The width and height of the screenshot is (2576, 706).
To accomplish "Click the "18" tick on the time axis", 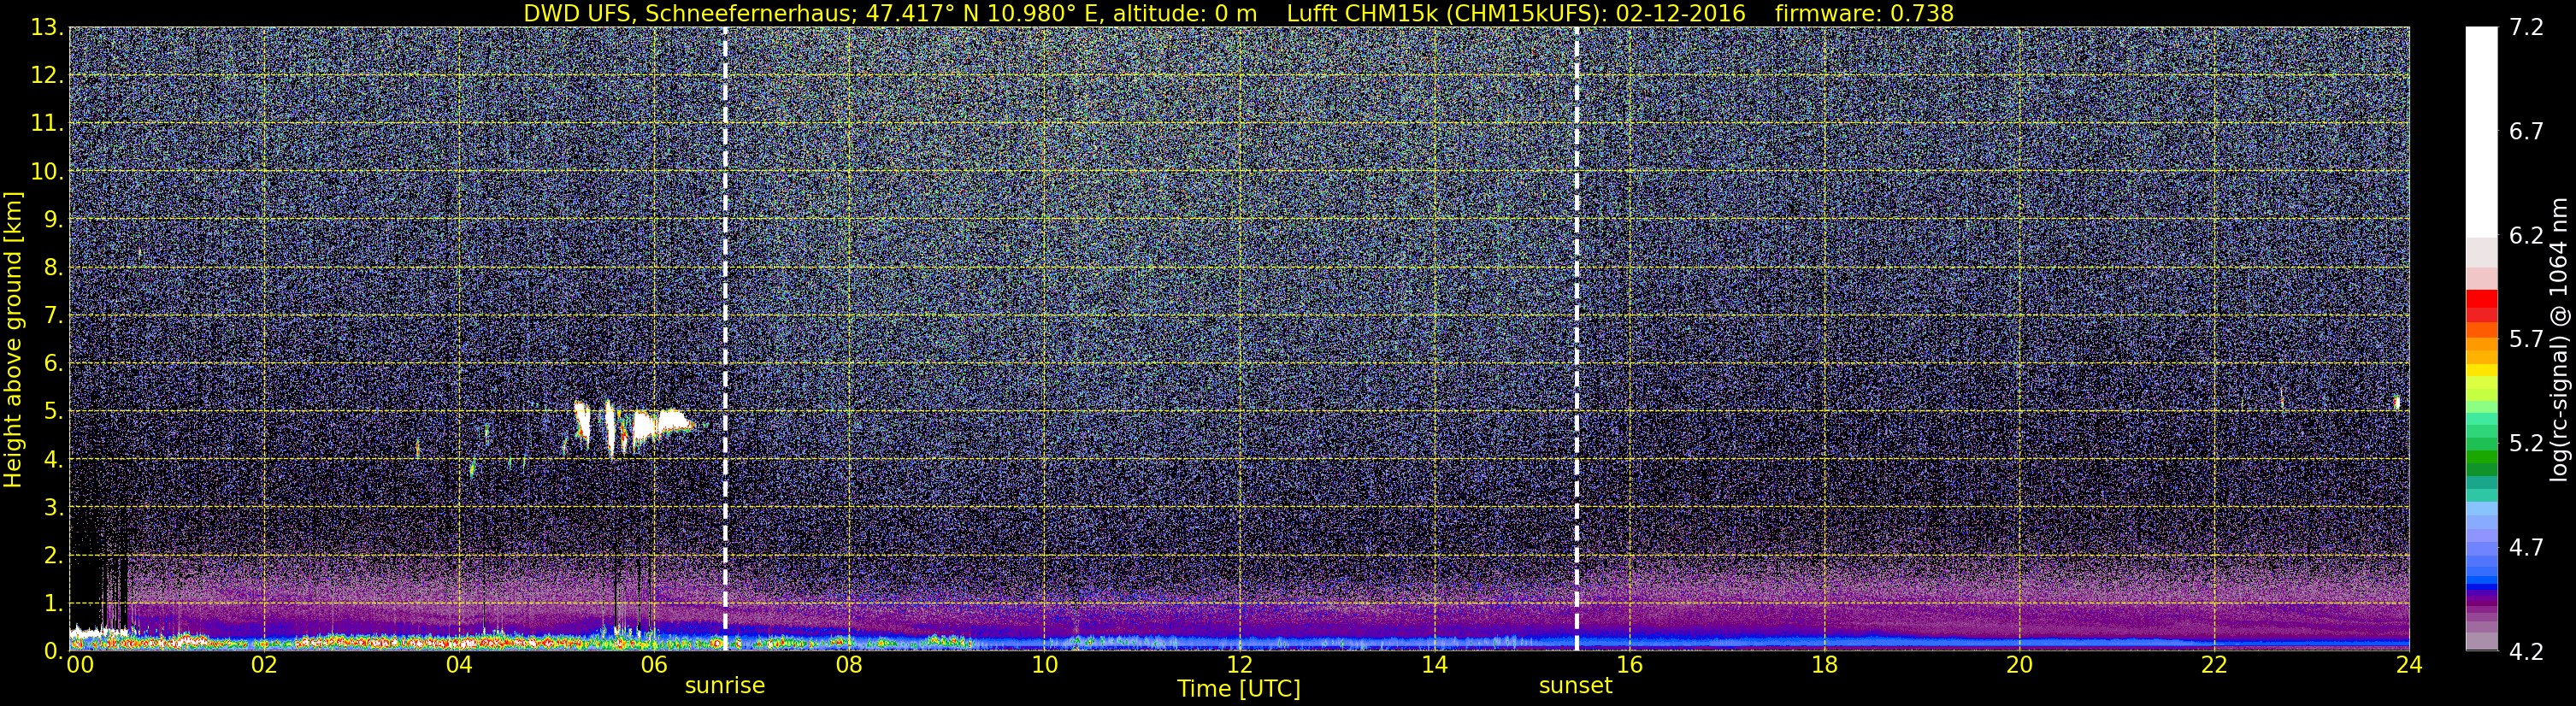I will pos(1824,666).
